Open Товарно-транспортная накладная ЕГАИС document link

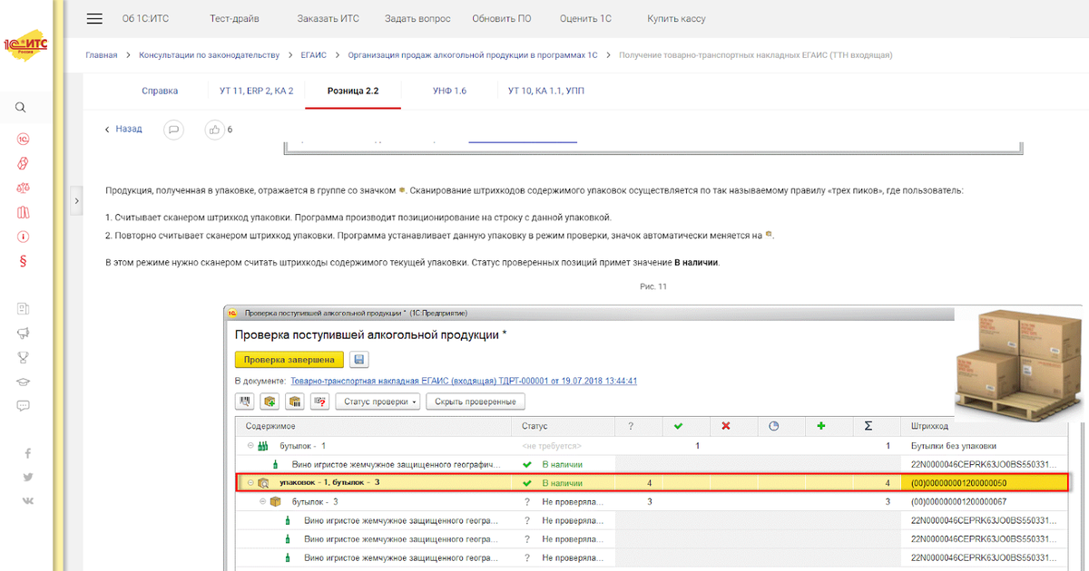464,382
